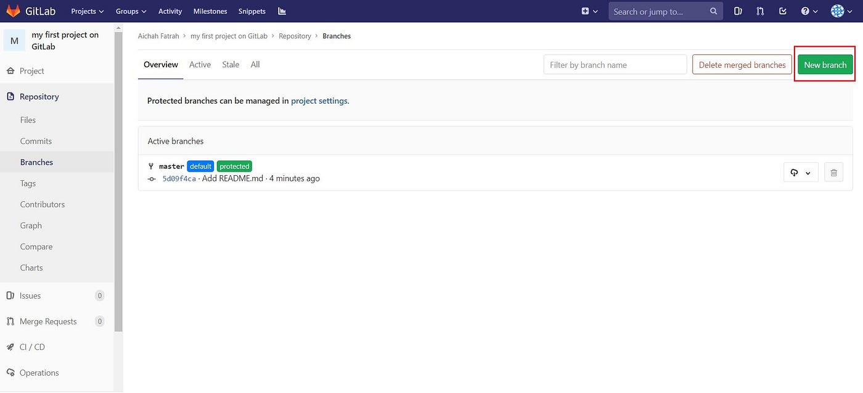This screenshot has height=393, width=863.
Task: Open the master branch link
Action: [171, 167]
